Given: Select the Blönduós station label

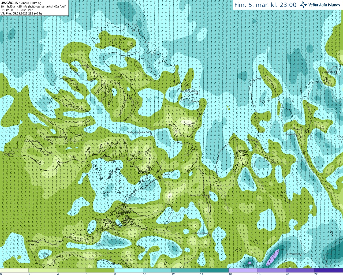Looking at the screenshot, I should coord(251,140).
